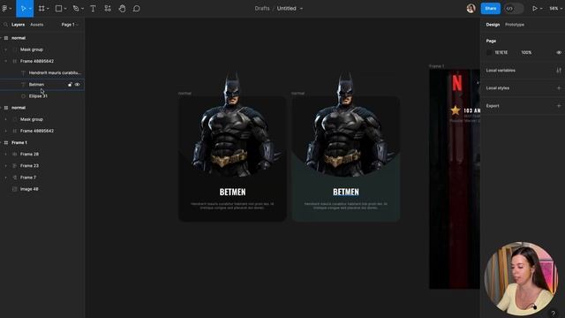Select the Frame 7 layer name
The image size is (565, 318).
(28, 178)
